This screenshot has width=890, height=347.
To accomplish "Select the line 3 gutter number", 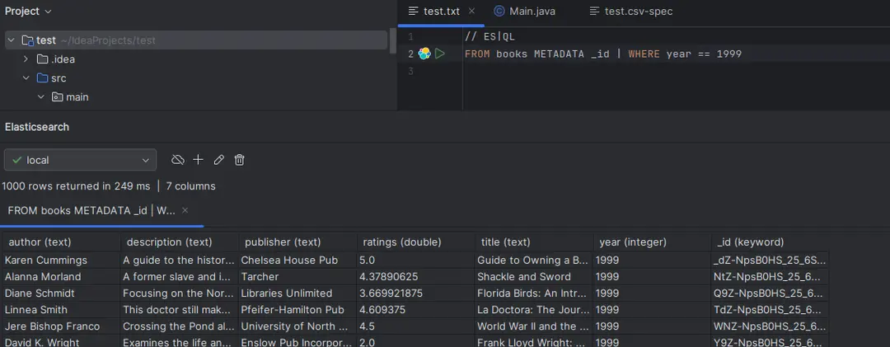I will [410, 72].
